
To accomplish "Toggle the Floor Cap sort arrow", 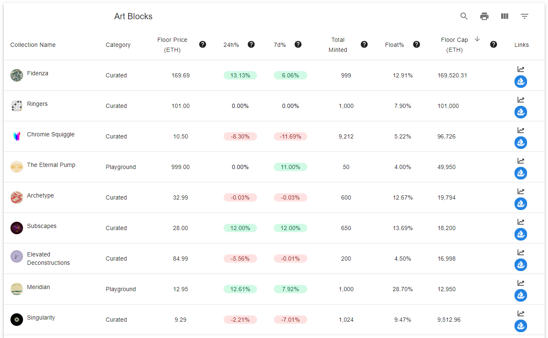I will pos(477,39).
